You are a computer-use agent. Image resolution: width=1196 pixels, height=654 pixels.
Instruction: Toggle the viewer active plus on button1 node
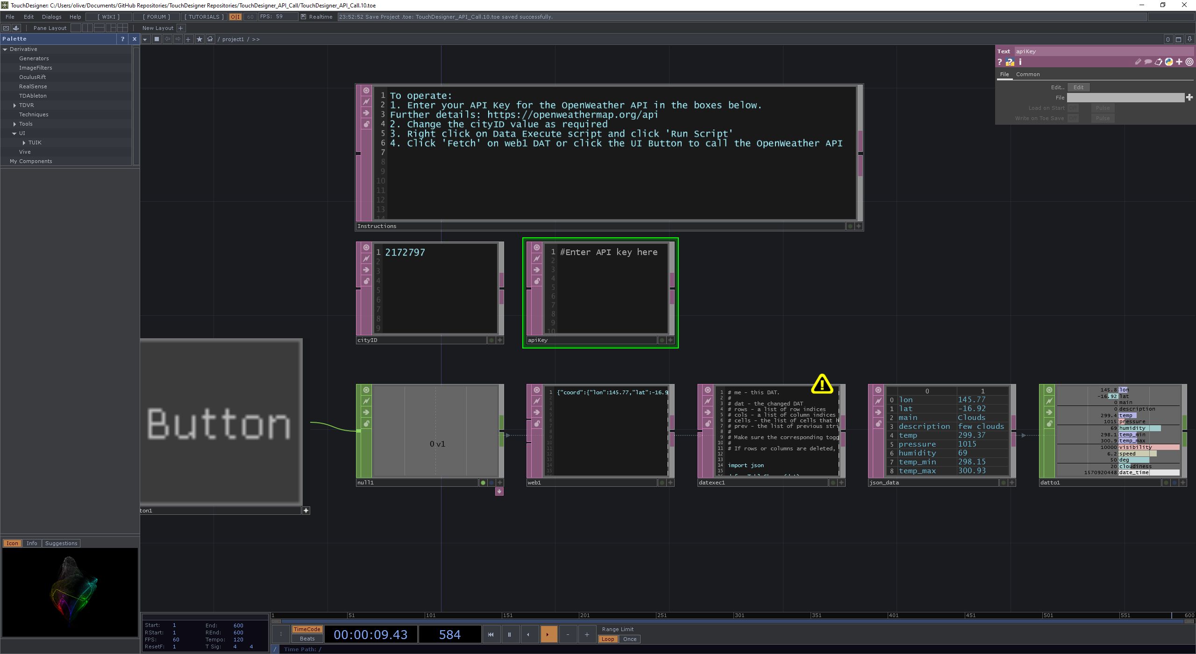point(306,511)
